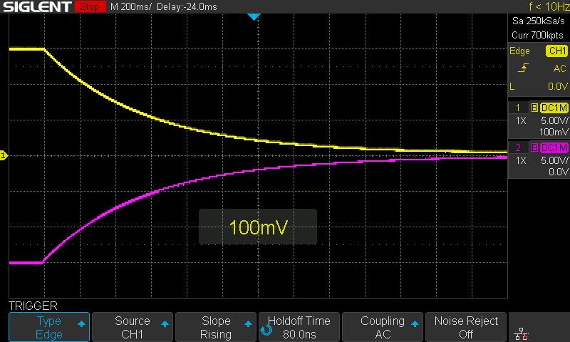Click the channel 1 1X probe setting
Viewport: 570px width, 342px height.
[521, 120]
